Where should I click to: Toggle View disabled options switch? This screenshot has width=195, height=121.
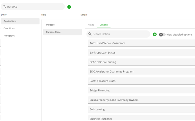[x=162, y=35]
